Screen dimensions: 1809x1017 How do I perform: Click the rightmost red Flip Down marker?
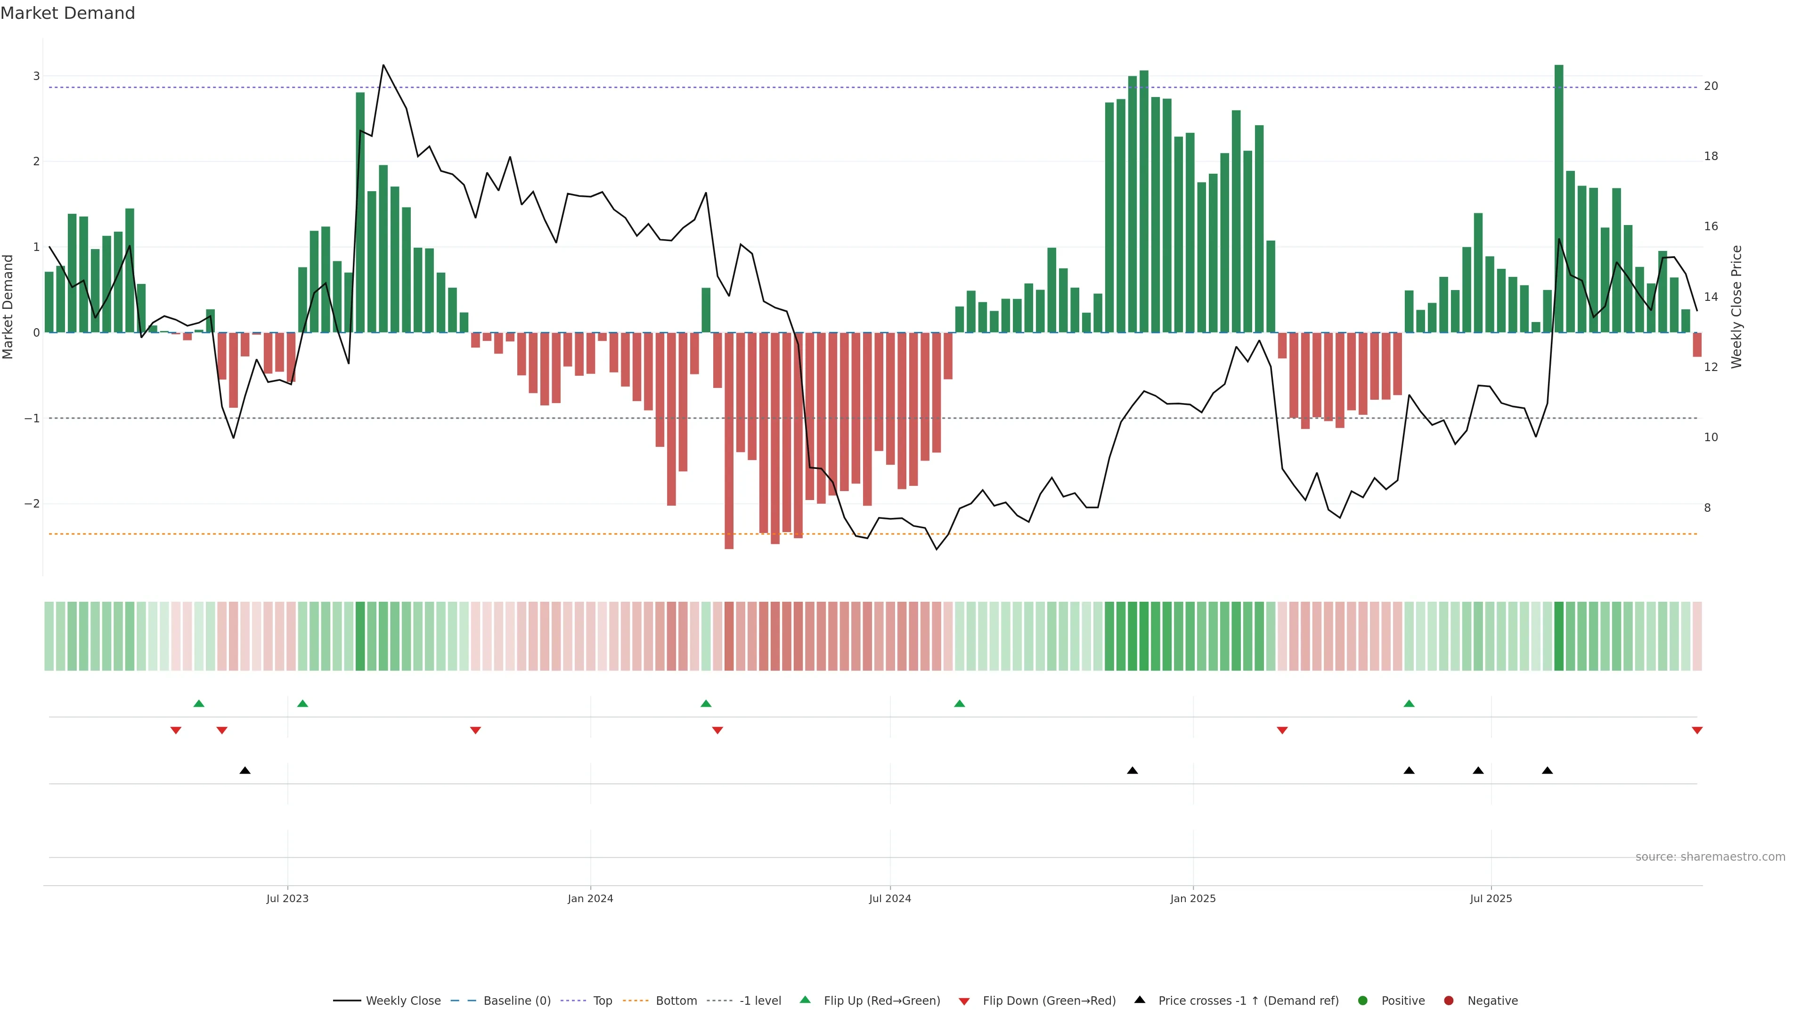(1696, 731)
